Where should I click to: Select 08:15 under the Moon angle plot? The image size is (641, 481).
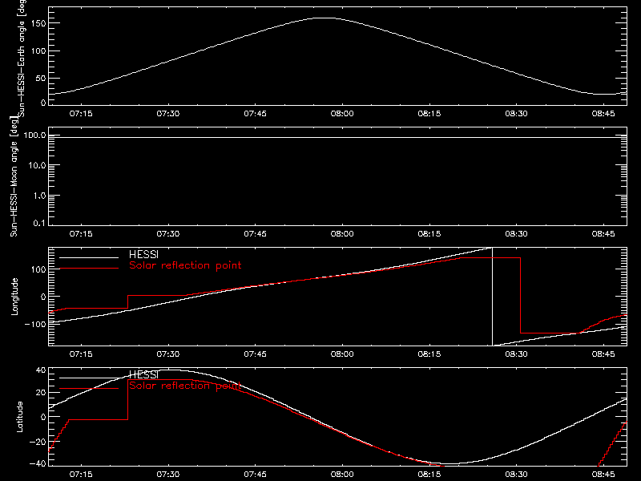(429, 234)
